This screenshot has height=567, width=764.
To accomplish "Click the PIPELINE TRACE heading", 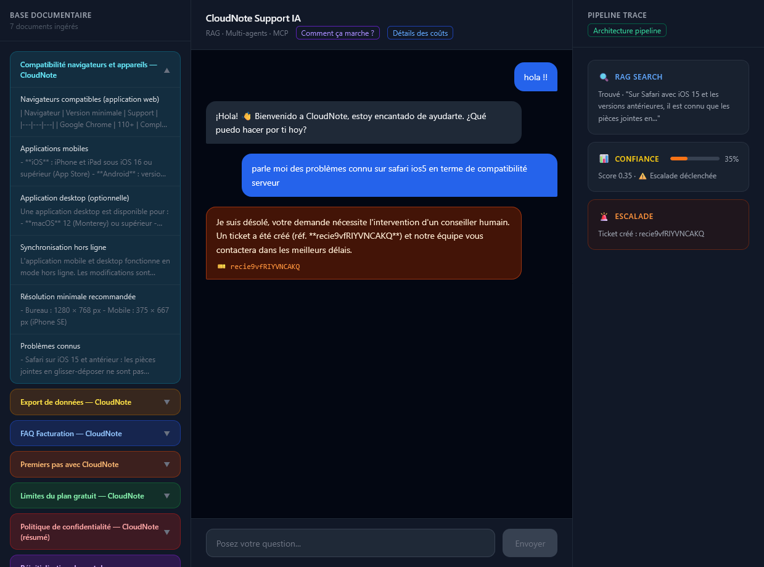I will (617, 15).
